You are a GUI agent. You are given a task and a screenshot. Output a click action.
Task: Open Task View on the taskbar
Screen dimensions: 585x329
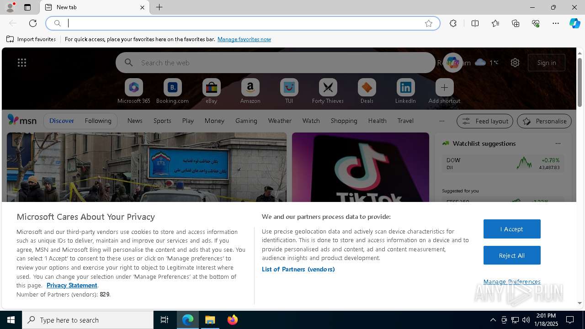(x=165, y=320)
